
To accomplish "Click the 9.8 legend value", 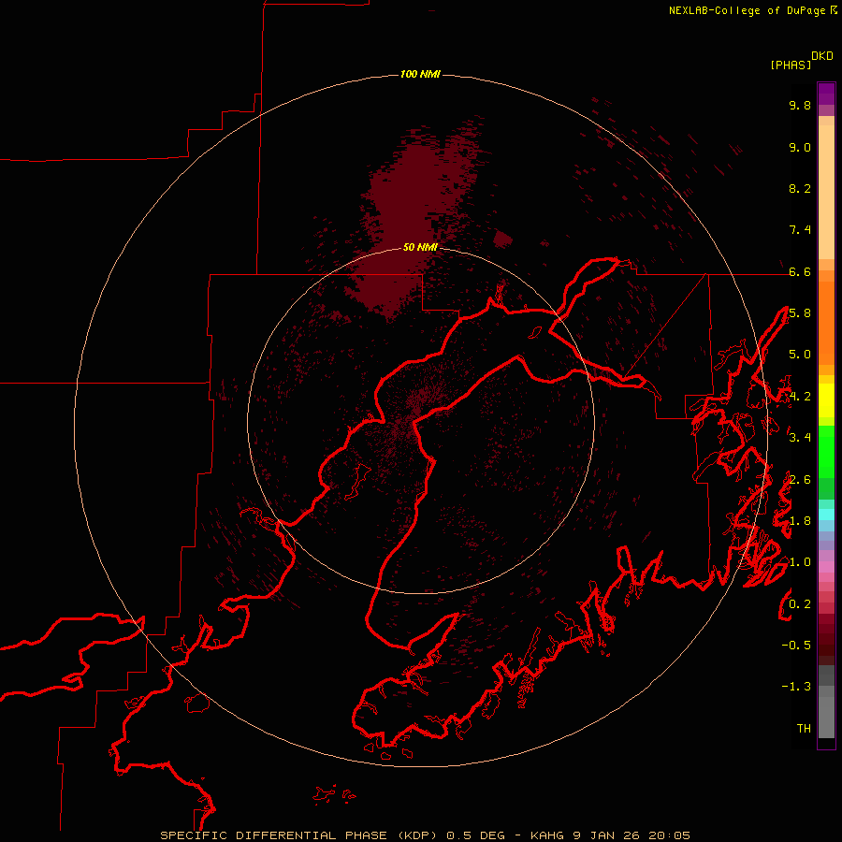I will point(800,105).
